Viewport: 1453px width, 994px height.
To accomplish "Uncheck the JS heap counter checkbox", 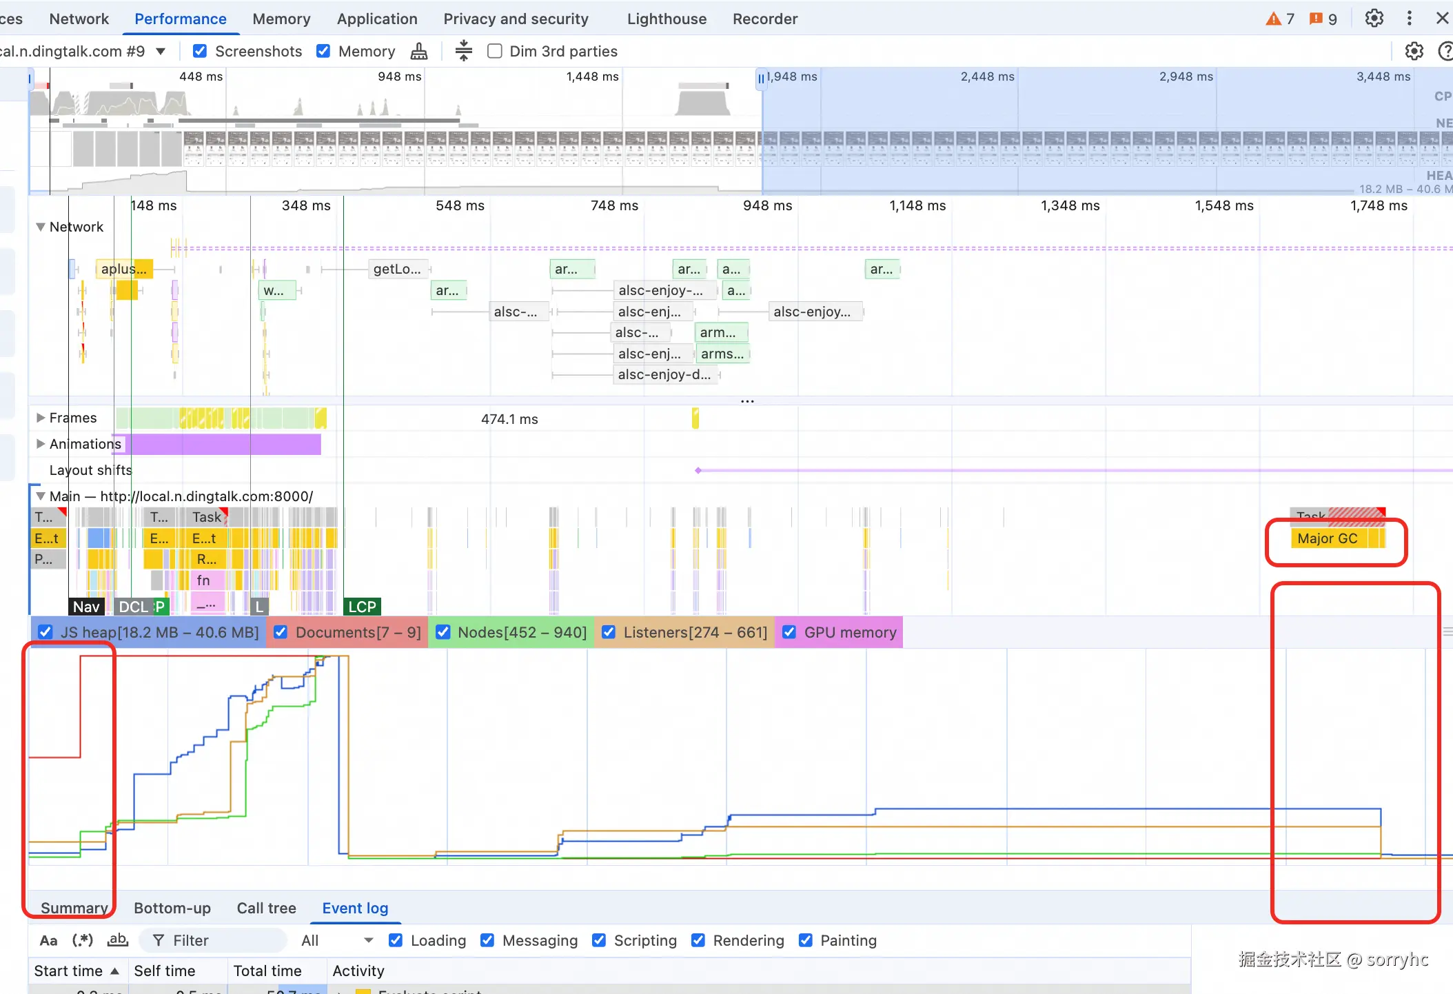I will pyautogui.click(x=45, y=632).
